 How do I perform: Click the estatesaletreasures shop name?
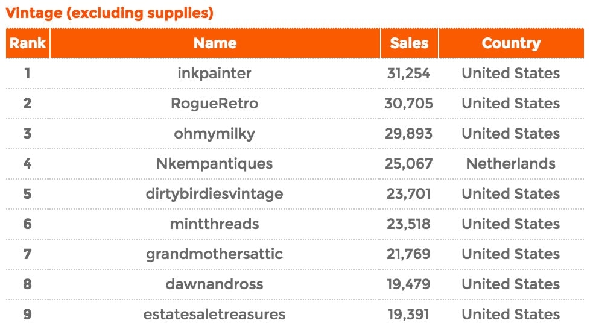pos(214,314)
